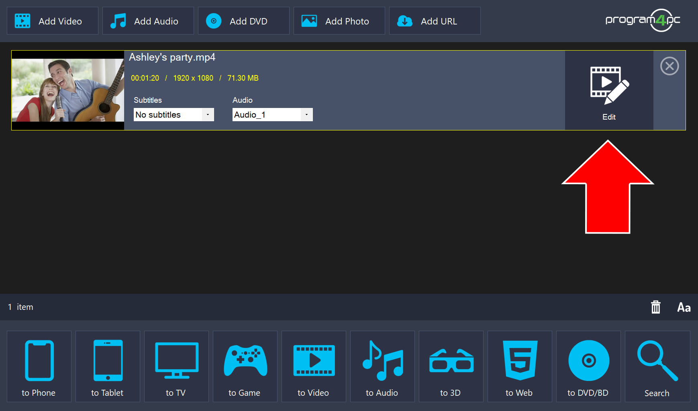698x411 pixels.
Task: Click the file name Ashley's party.mp4
Action: click(172, 57)
